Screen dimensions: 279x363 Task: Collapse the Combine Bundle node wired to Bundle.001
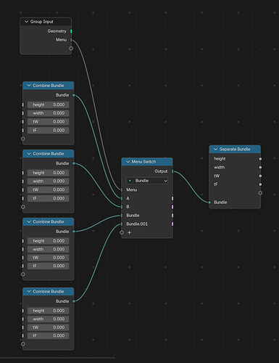[29, 292]
